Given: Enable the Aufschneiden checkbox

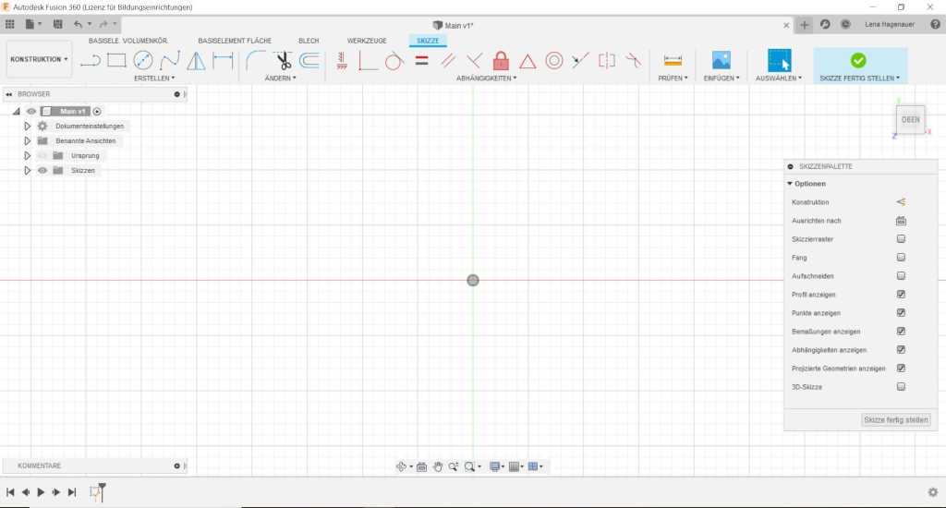Looking at the screenshot, I should tap(901, 276).
